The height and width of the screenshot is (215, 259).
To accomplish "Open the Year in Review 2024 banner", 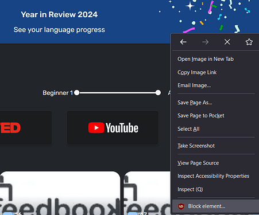I will (x=85, y=22).
